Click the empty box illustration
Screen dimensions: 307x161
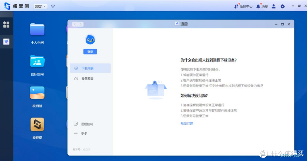[x=156, y=90]
